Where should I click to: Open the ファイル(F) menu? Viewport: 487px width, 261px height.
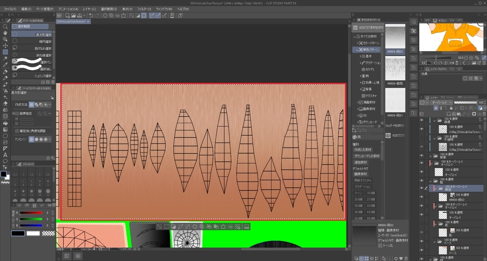(10, 9)
